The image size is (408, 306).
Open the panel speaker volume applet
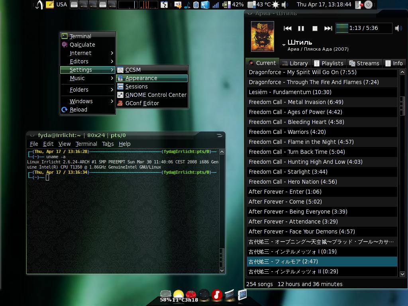(284, 5)
